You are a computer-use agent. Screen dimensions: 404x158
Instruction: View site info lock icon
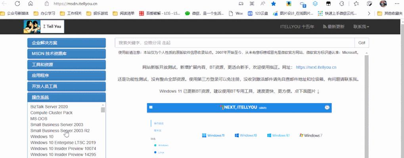pos(47,4)
